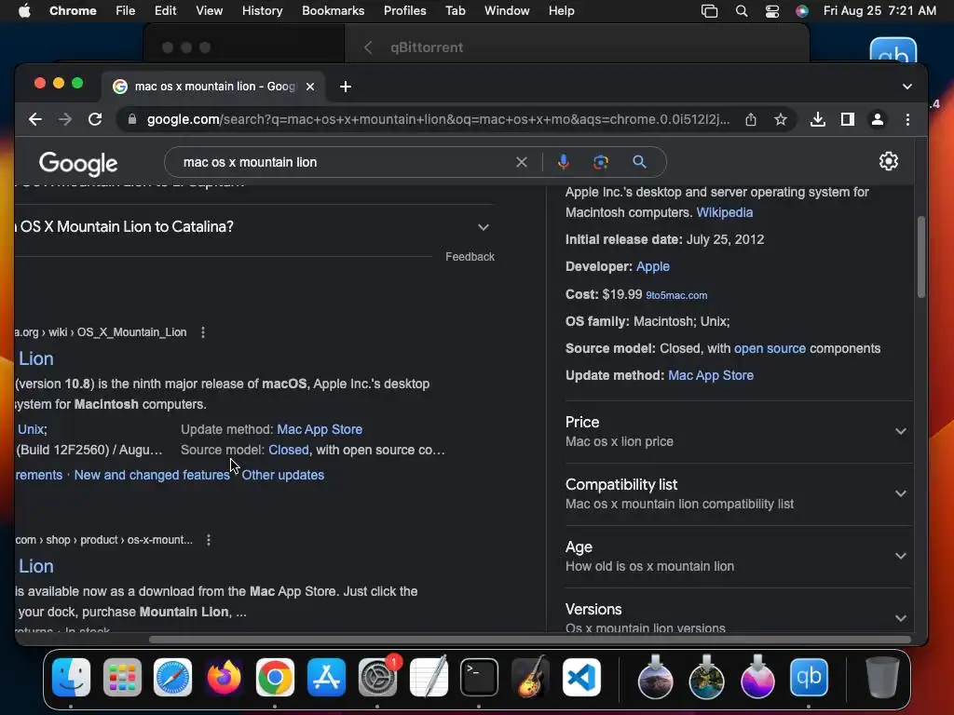Viewport: 954px width, 715px height.
Task: Open qBittorrent from the dock
Action: point(809,678)
